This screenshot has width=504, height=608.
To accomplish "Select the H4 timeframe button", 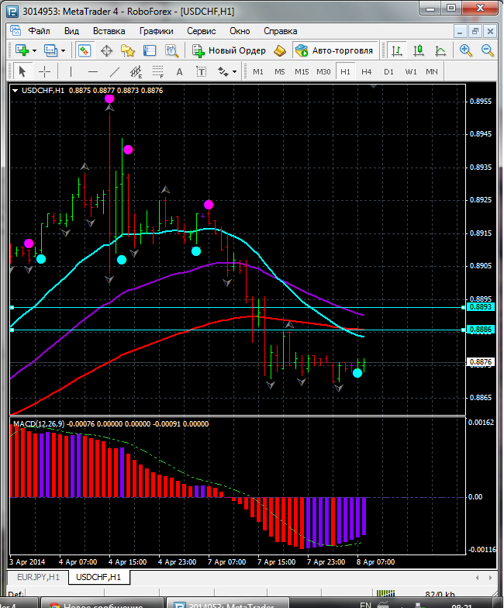I will pos(367,71).
